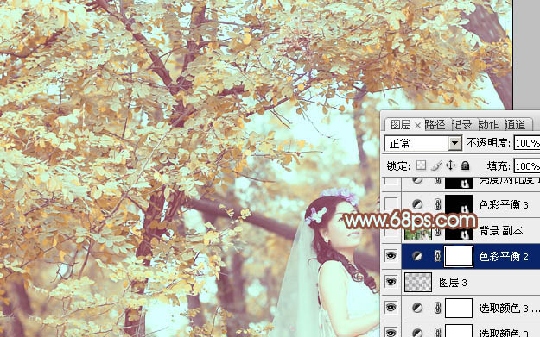540x337 pixels.
Task: Select the white mask of 色彩平衡 2
Action: (459, 256)
